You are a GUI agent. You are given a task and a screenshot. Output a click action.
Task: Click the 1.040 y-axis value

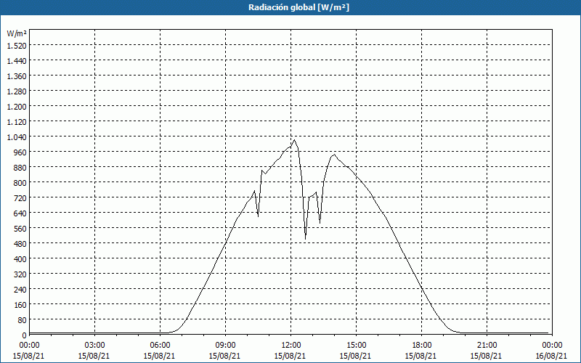pos(17,137)
